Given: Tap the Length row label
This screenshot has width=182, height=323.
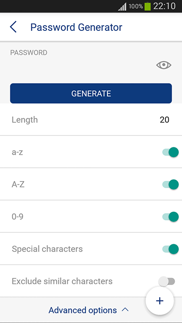Looking at the screenshot, I should 25,120.
